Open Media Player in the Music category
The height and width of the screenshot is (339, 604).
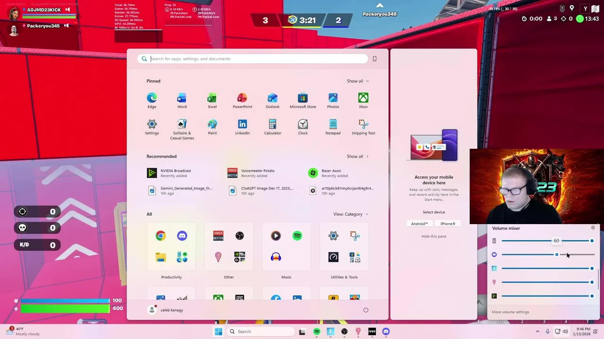click(276, 236)
